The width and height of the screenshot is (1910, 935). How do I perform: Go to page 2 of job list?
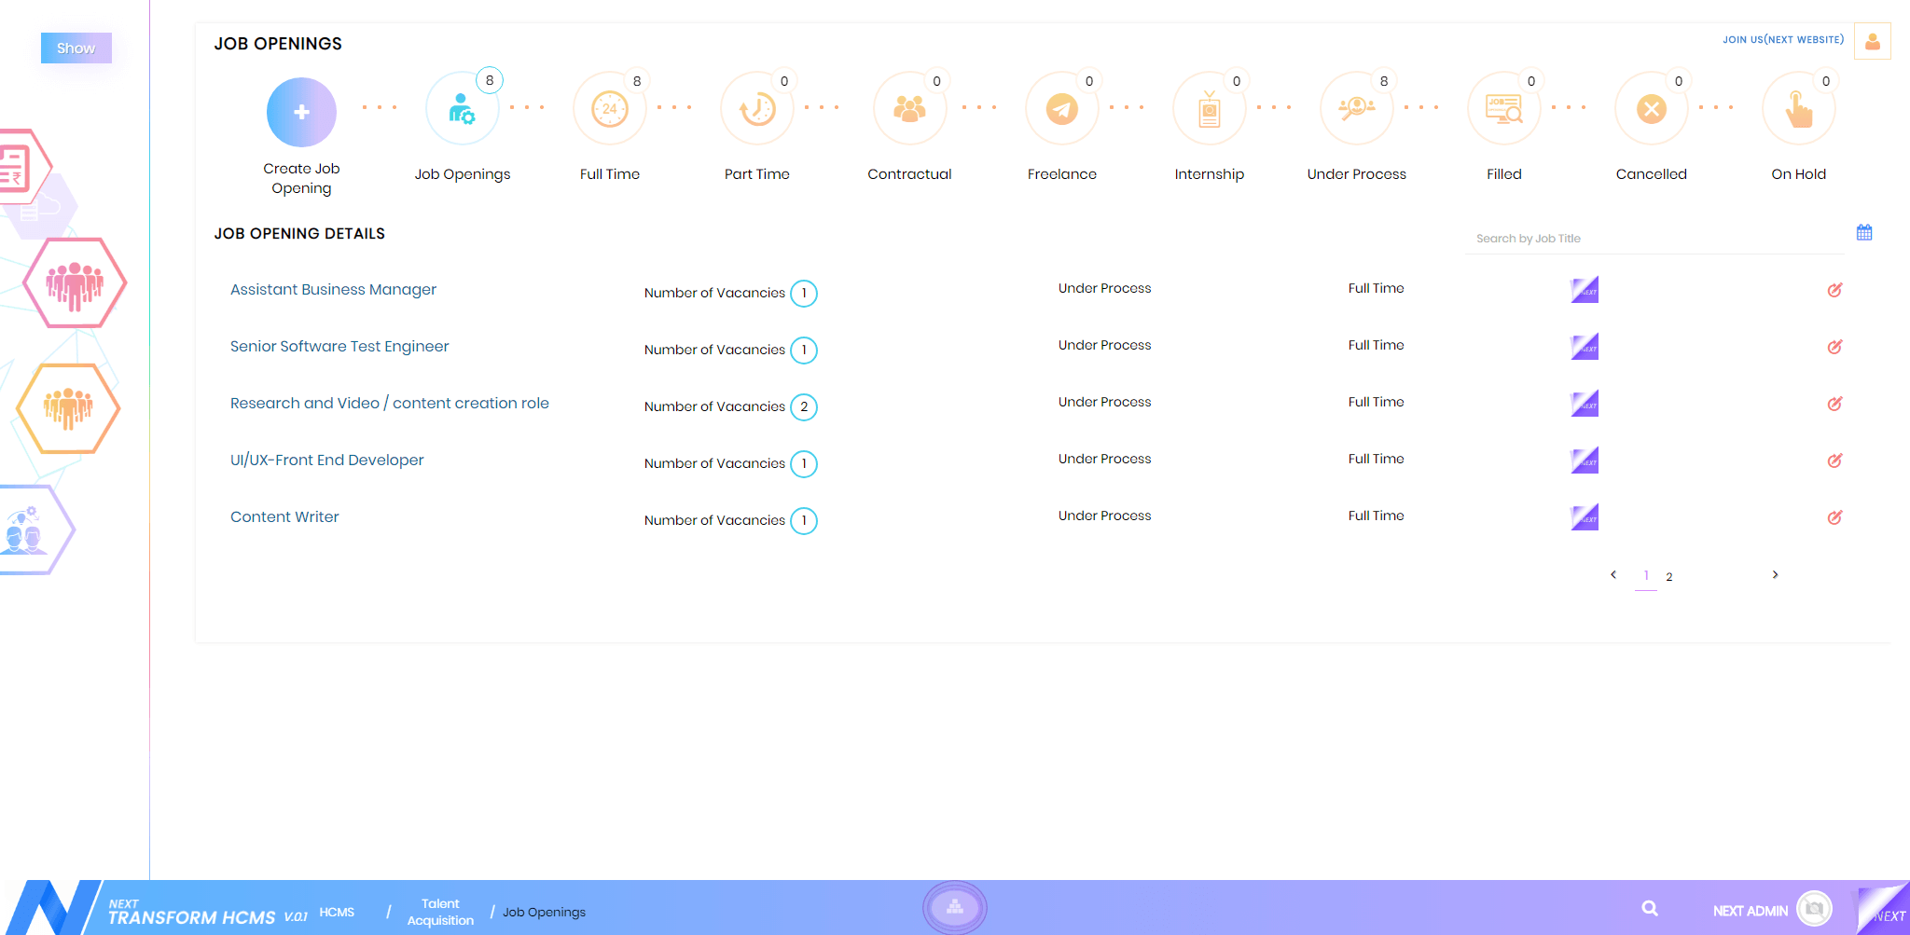point(1668,577)
